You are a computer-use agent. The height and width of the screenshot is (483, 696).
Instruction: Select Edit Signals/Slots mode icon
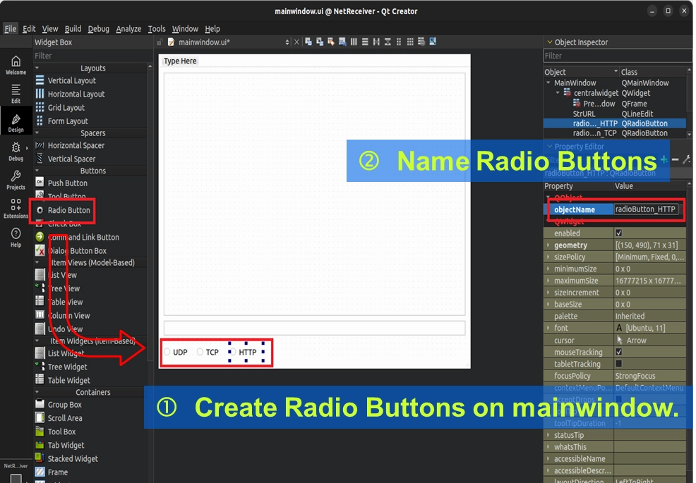point(320,42)
